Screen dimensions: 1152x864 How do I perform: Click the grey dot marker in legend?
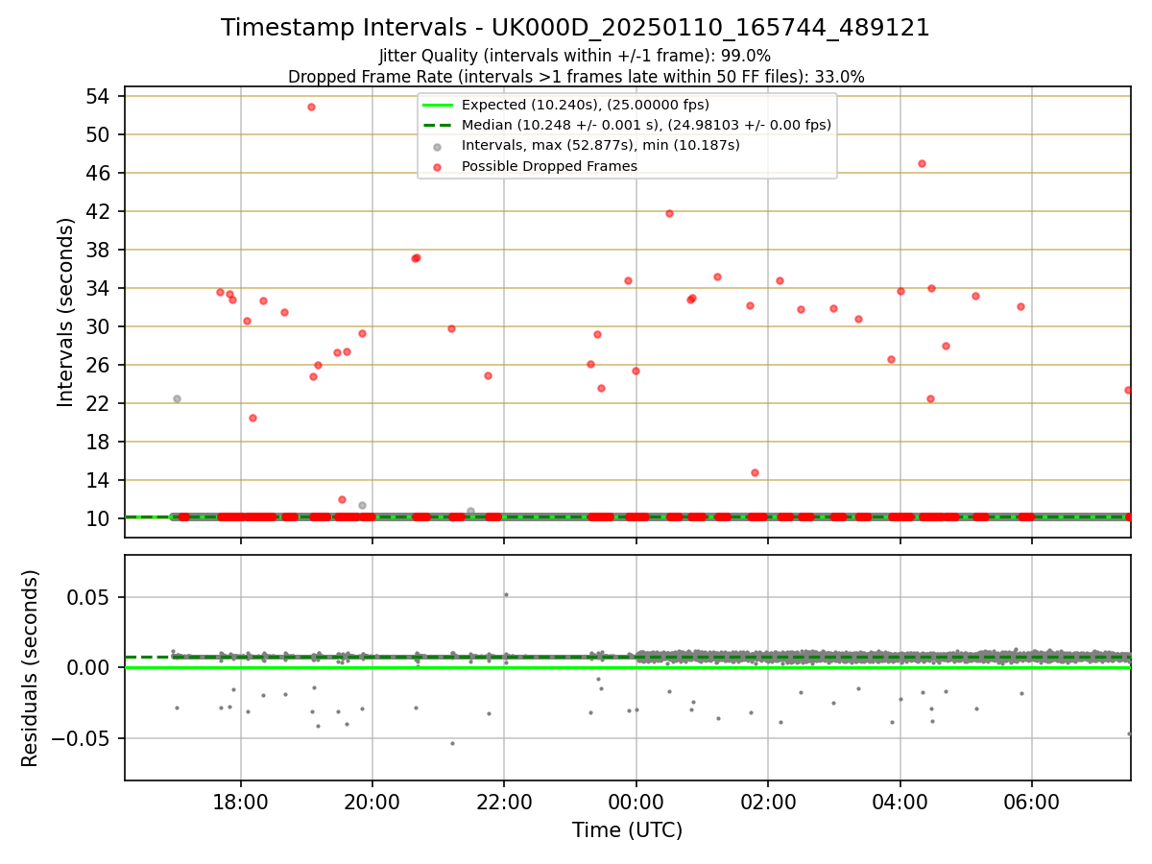click(437, 146)
